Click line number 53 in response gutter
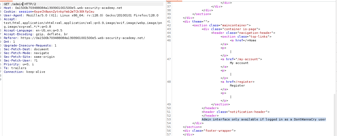 pyautogui.click(x=169, y=119)
